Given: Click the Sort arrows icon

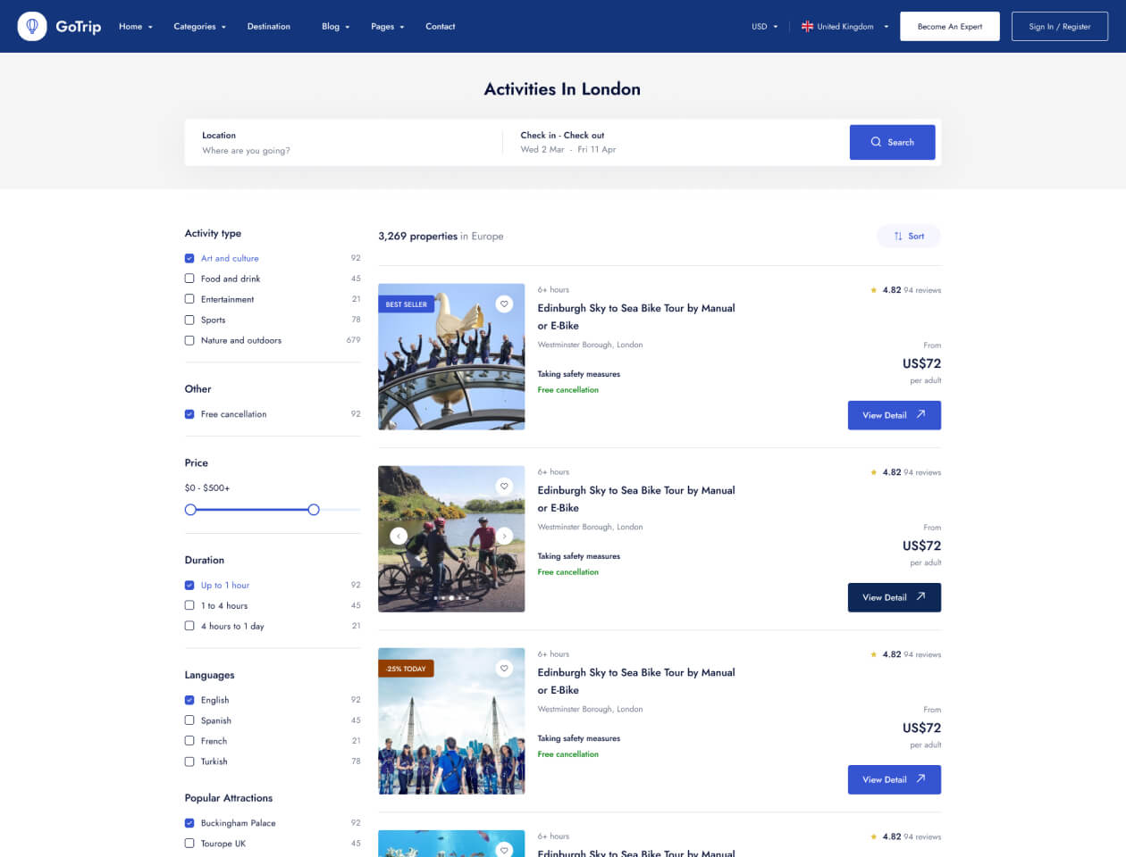Looking at the screenshot, I should [x=898, y=237].
